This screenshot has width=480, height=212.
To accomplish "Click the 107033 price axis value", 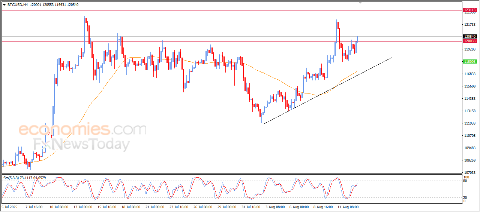I will (x=470, y=173).
